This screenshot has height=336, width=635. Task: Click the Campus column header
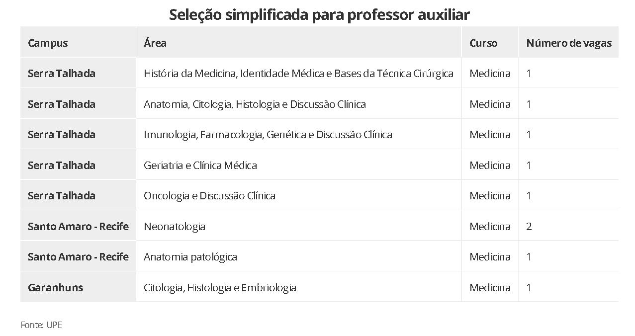click(x=48, y=43)
